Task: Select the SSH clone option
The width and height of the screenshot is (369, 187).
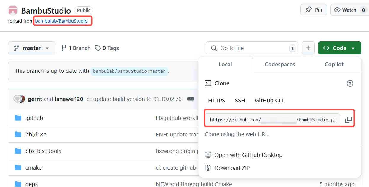Action: click(240, 101)
